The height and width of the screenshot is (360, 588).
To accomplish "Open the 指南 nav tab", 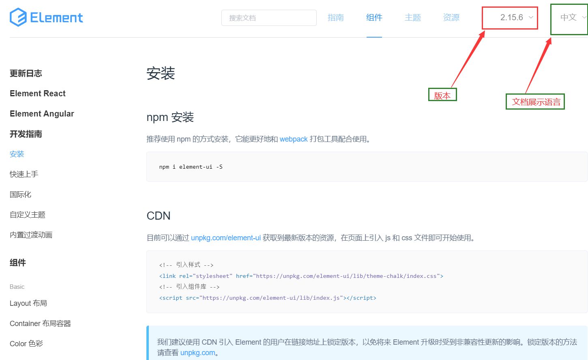I will coord(336,17).
